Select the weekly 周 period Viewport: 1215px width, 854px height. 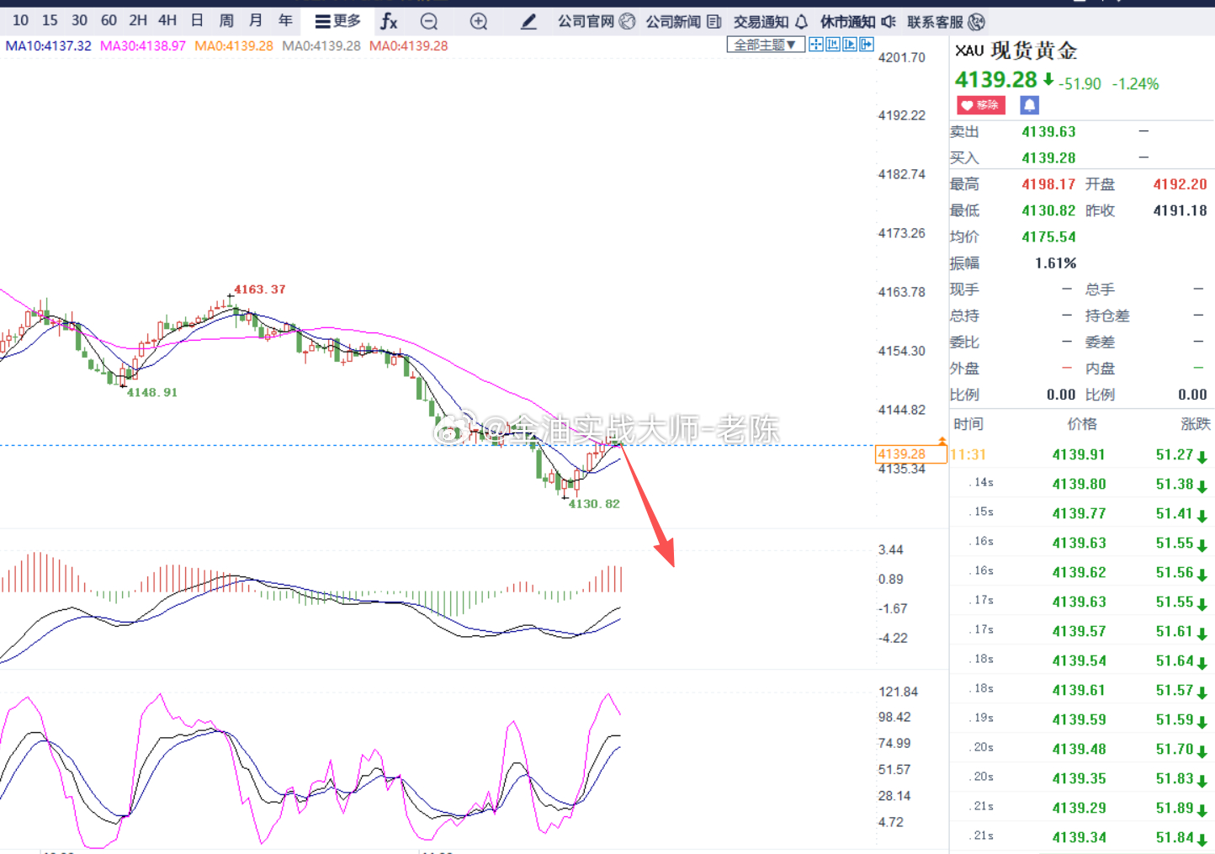tap(226, 20)
